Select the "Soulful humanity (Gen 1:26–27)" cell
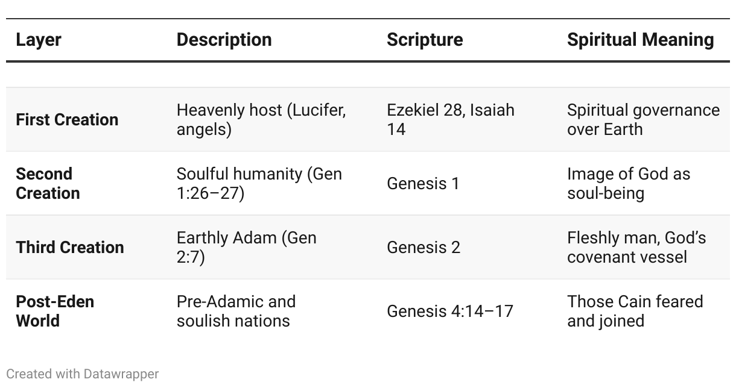The image size is (736, 388). [259, 183]
